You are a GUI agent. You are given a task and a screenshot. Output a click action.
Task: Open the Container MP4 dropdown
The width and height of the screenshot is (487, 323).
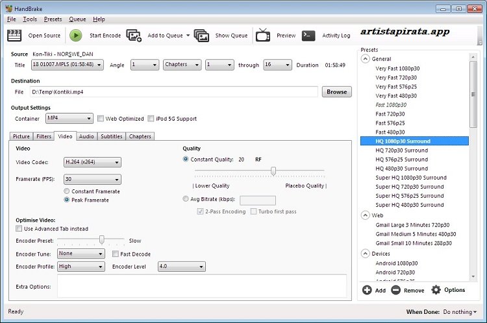pos(69,118)
